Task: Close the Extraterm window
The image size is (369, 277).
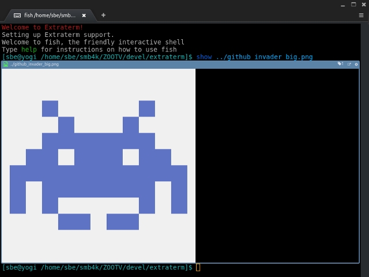Action: [x=364, y=5]
